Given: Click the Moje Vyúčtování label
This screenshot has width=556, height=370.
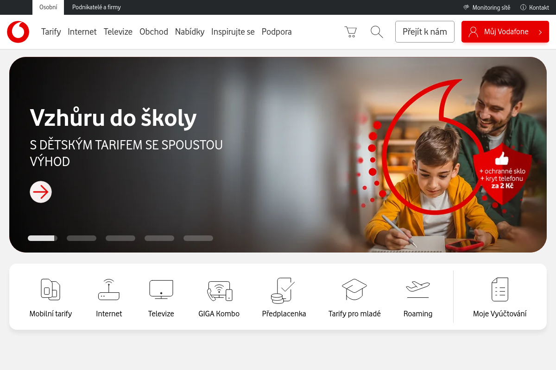Looking at the screenshot, I should coord(500,314).
